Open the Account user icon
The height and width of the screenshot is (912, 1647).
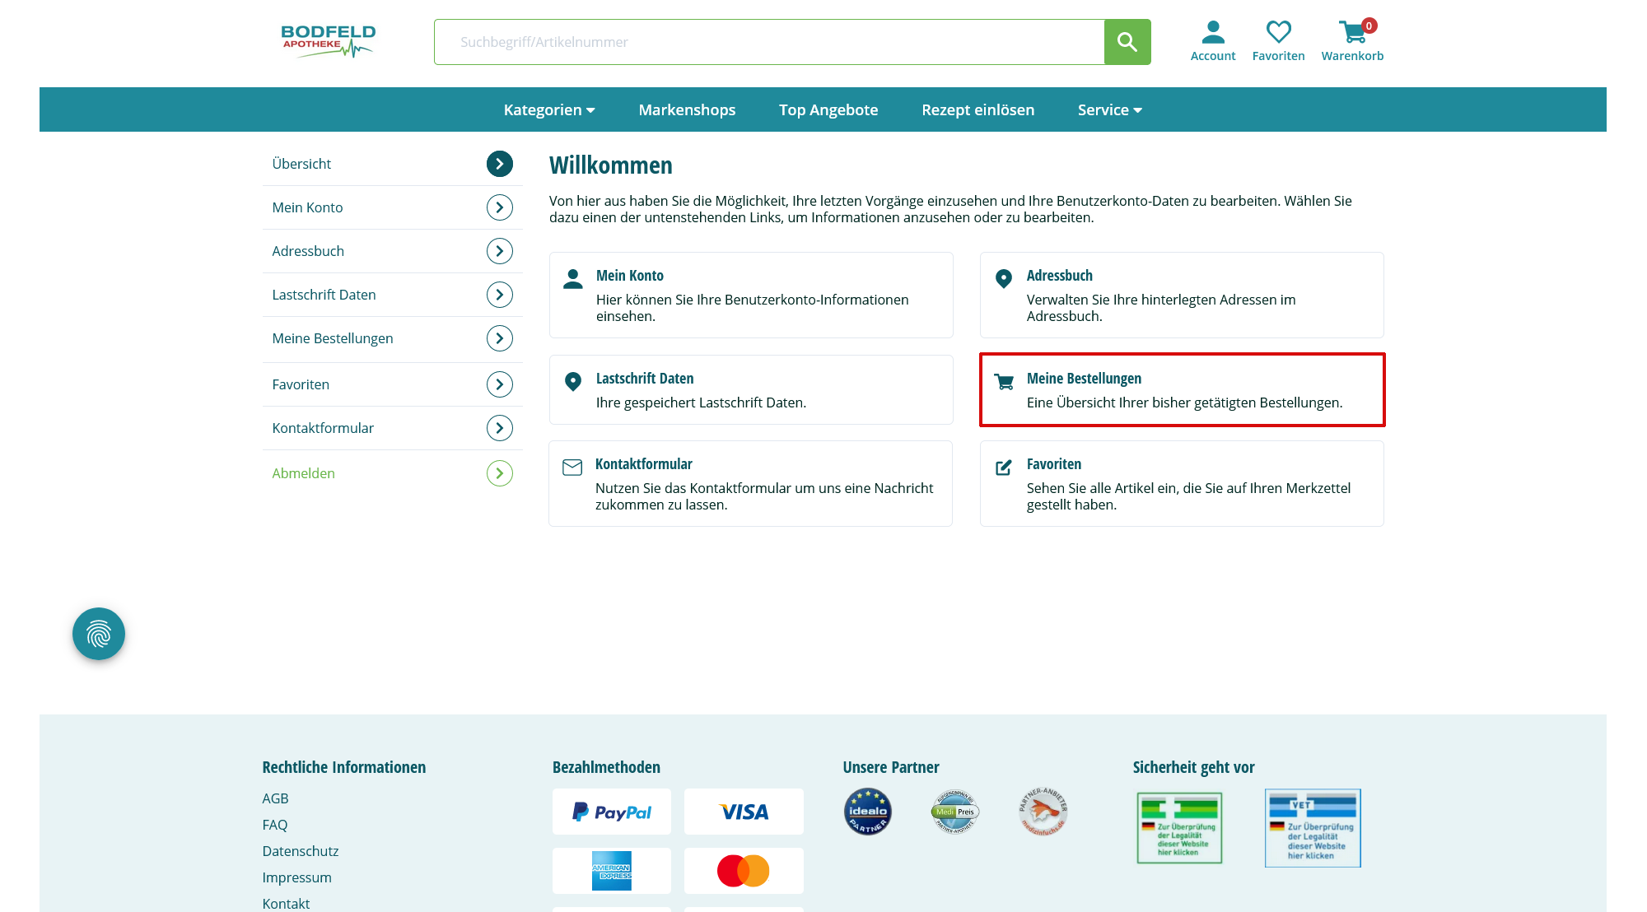[x=1212, y=33]
